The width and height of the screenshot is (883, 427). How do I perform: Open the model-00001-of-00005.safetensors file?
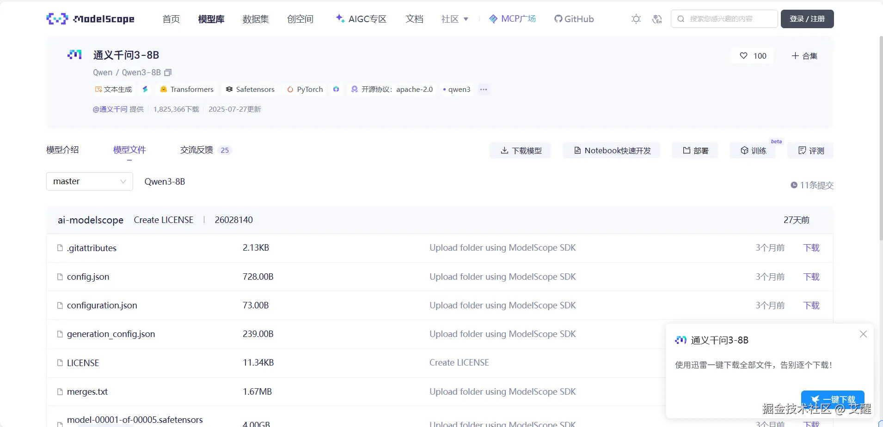coord(135,420)
